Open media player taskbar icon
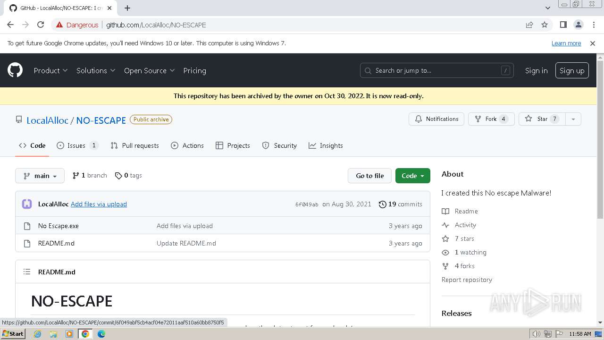Image resolution: width=604 pixels, height=340 pixels. (69, 334)
